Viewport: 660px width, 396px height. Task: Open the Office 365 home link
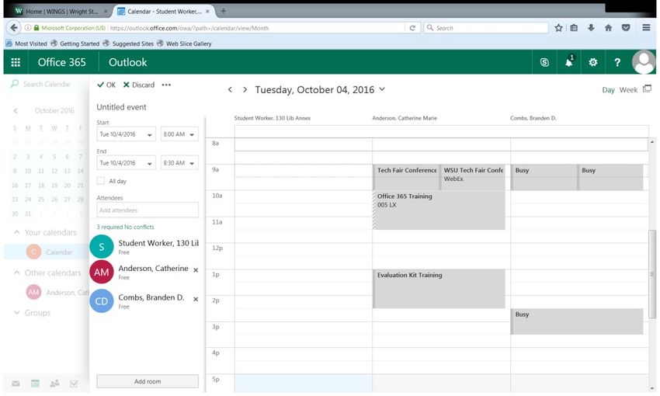pos(62,62)
